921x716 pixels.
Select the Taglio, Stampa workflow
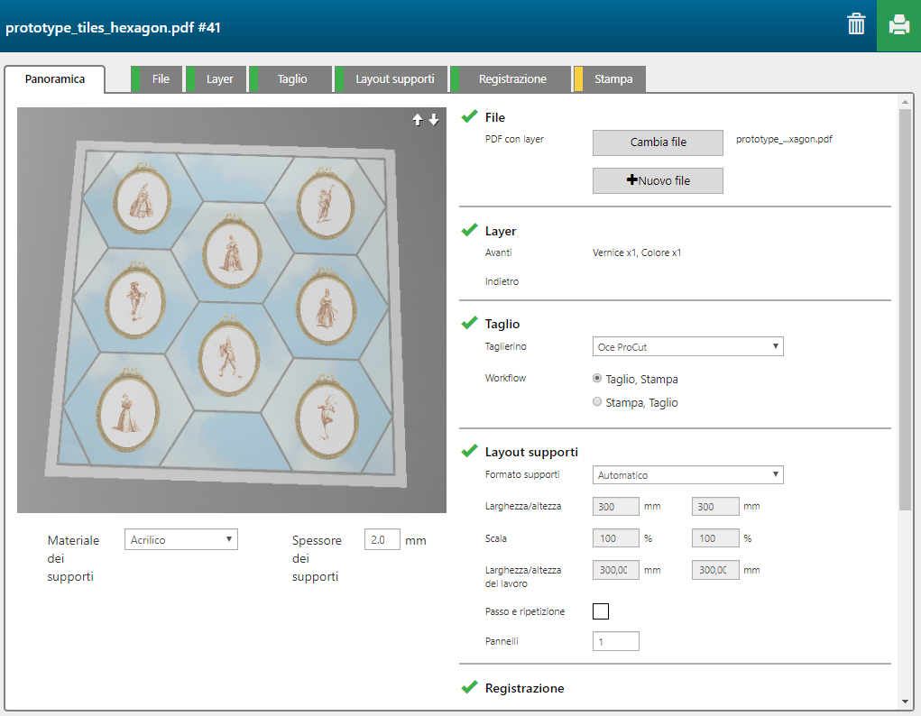597,379
